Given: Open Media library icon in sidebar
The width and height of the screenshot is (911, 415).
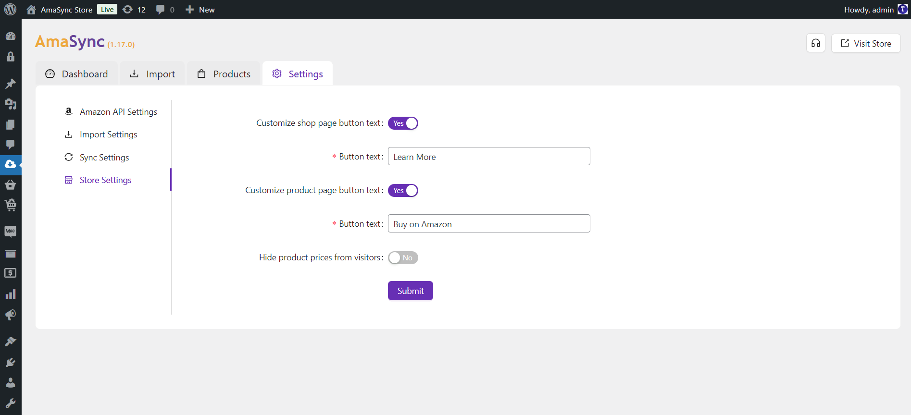Looking at the screenshot, I should 11,104.
